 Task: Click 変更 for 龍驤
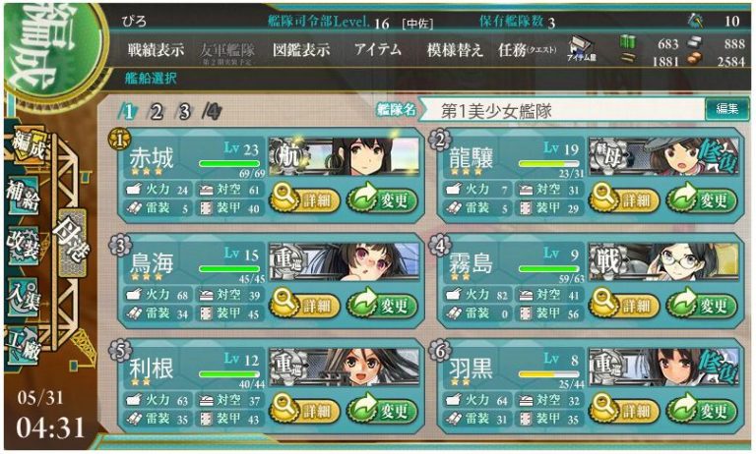coord(702,199)
